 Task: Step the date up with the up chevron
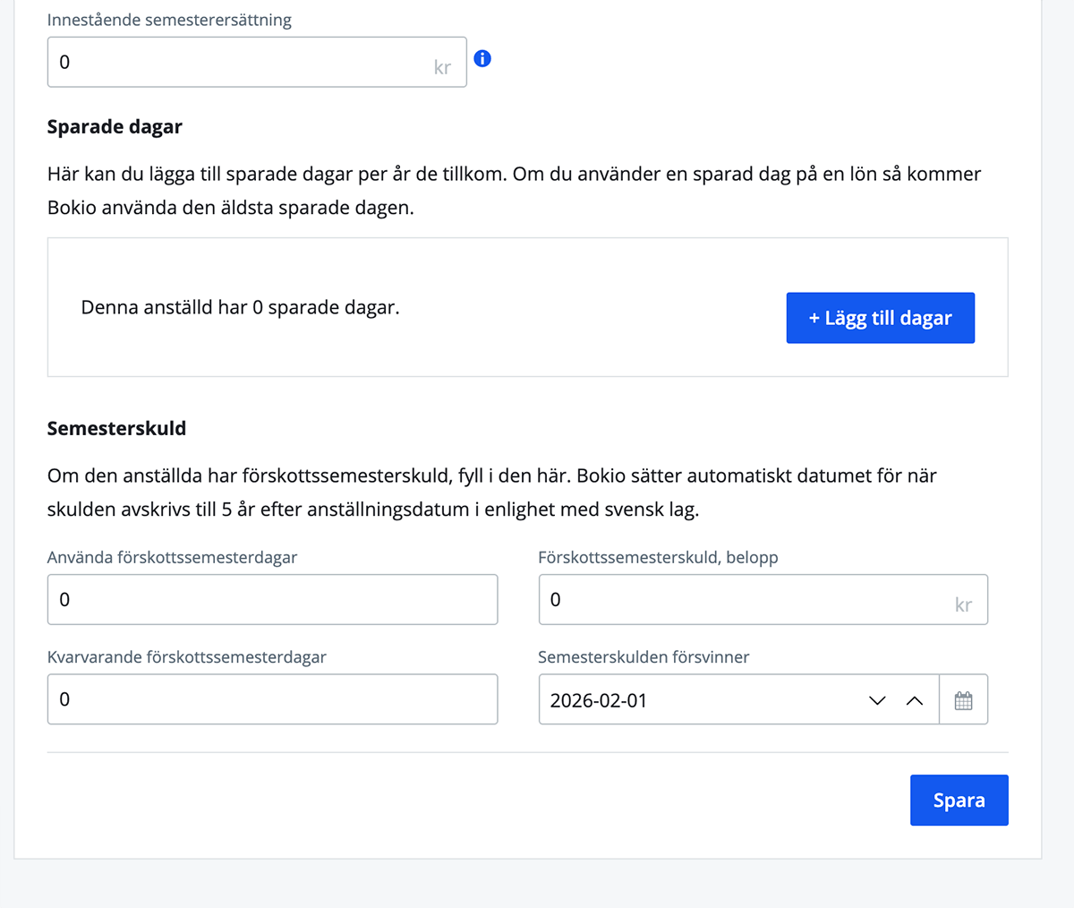click(915, 700)
